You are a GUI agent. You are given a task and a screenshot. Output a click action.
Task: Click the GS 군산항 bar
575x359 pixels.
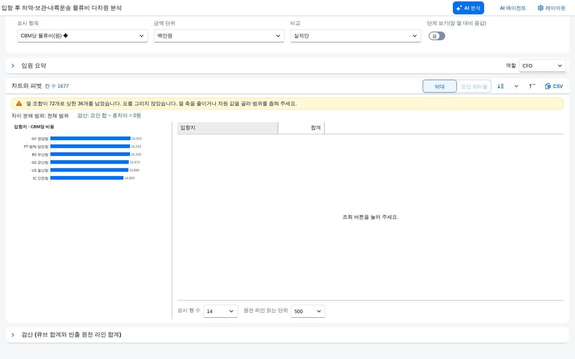point(89,162)
